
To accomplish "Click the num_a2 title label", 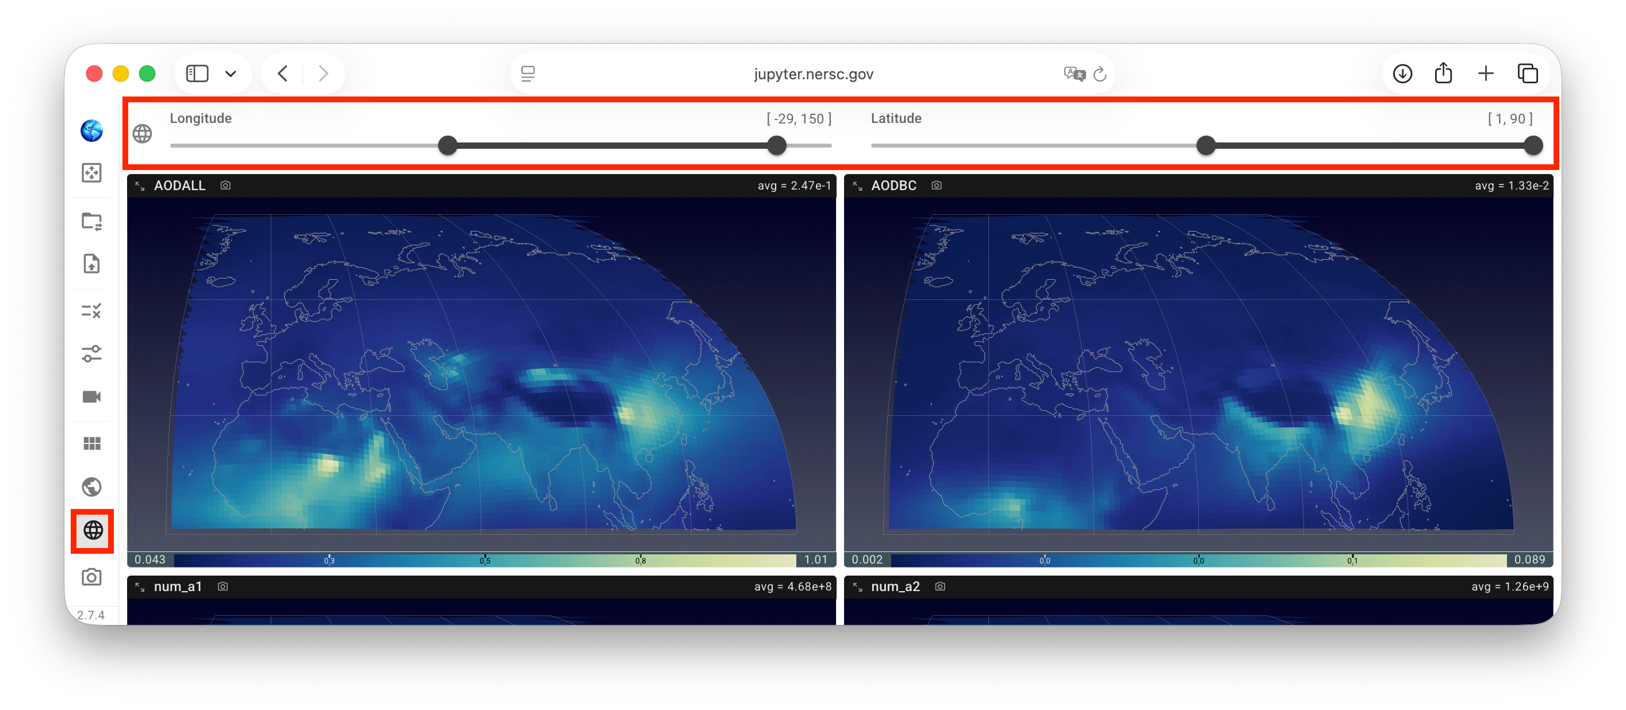I will click(896, 586).
